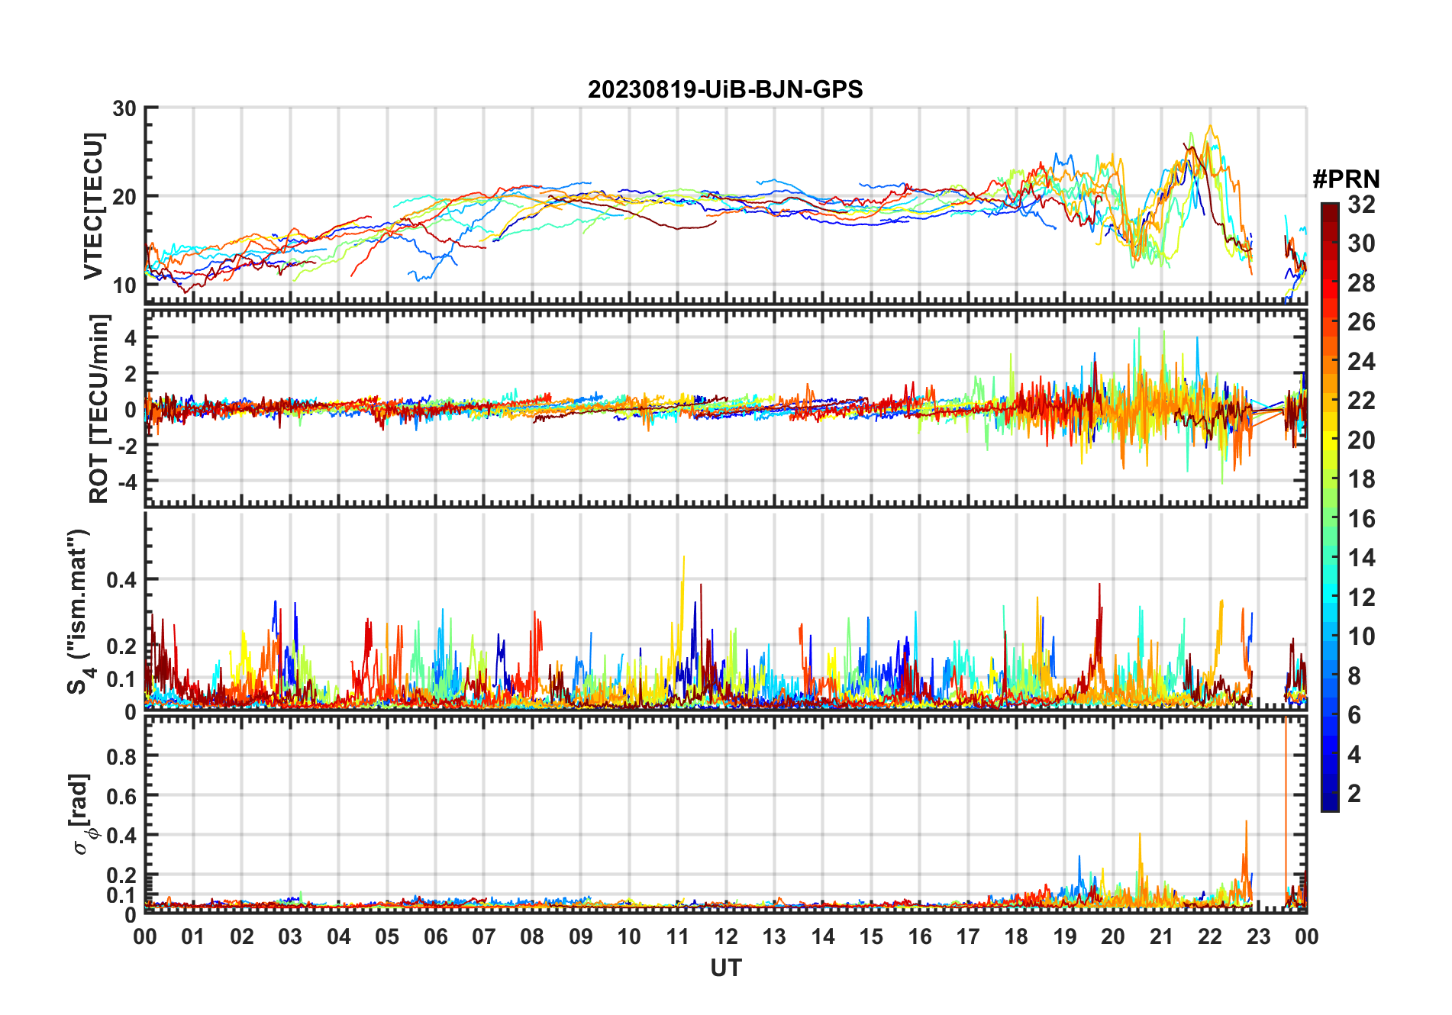1452x1015 pixels.
Task: Click the UT x-axis label
Action: point(726,968)
